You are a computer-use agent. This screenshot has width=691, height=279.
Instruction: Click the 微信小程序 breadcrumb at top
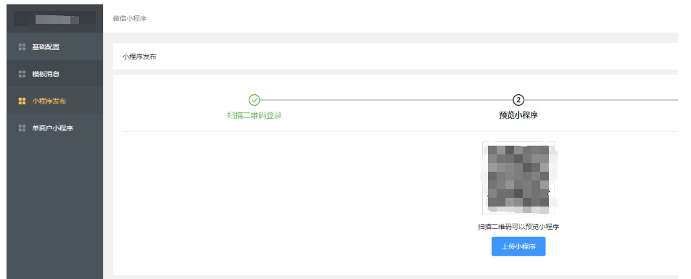click(x=130, y=19)
